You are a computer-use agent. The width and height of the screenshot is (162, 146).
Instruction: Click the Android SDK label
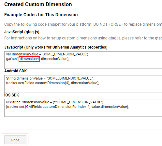pyautogui.click(x=15, y=71)
